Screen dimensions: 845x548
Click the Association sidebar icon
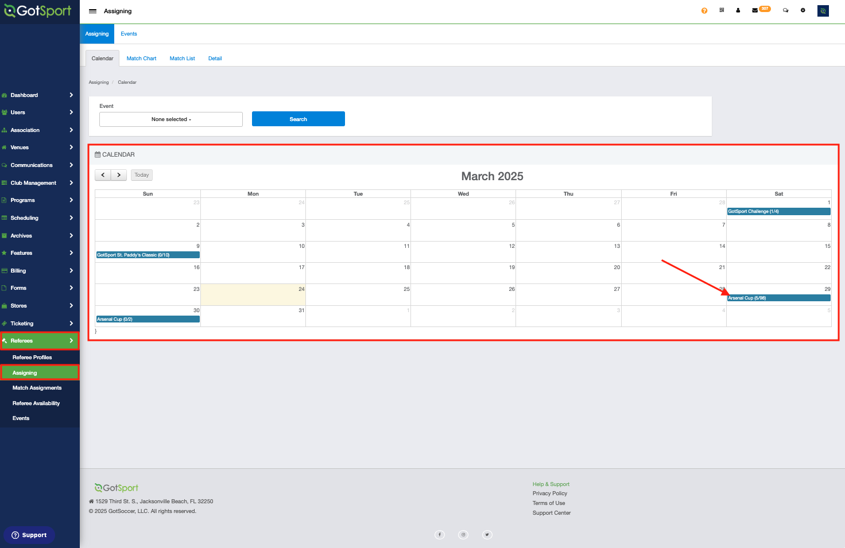coord(5,130)
